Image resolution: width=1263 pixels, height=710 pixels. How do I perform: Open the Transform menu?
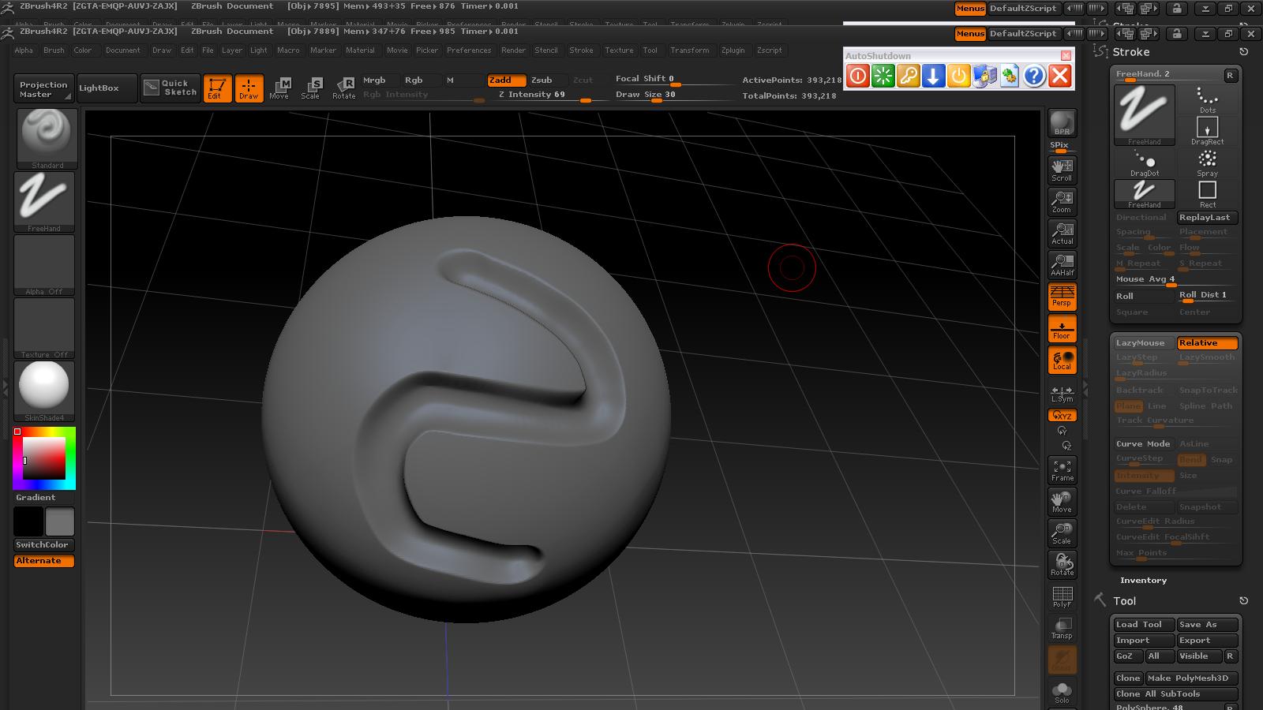690,50
